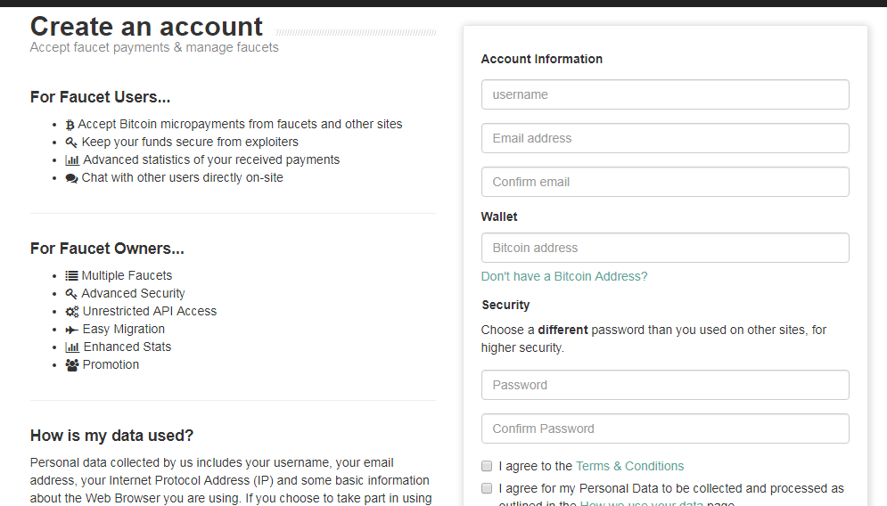Click the Confirm Password field
Image resolution: width=887 pixels, height=506 pixels.
(x=665, y=428)
